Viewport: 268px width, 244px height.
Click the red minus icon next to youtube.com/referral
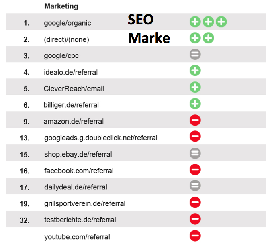point(195,236)
